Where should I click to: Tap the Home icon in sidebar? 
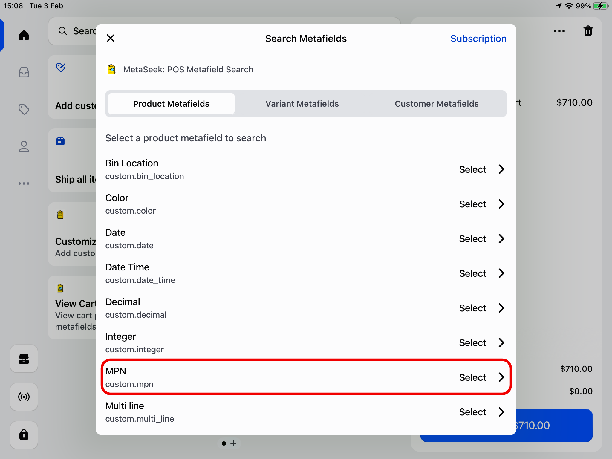click(x=24, y=35)
